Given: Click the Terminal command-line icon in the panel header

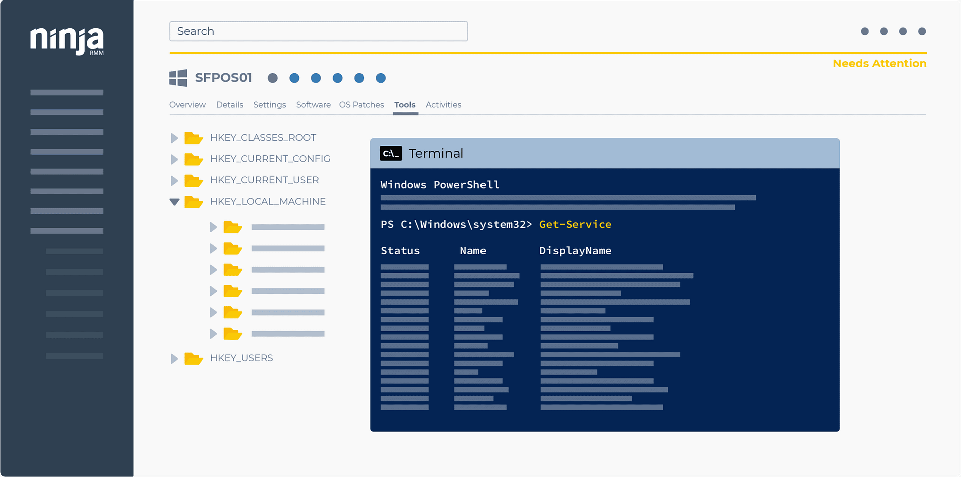Looking at the screenshot, I should pyautogui.click(x=390, y=153).
